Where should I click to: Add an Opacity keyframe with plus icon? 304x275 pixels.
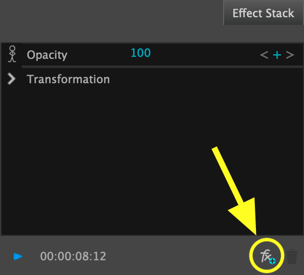tap(277, 55)
